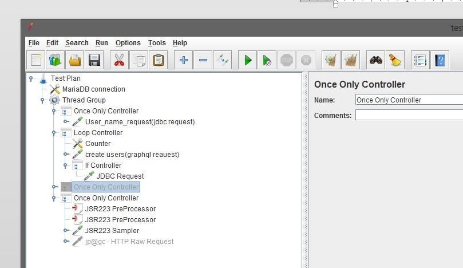Click the Open file folder icon
The height and width of the screenshot is (268, 463).
pyautogui.click(x=75, y=60)
